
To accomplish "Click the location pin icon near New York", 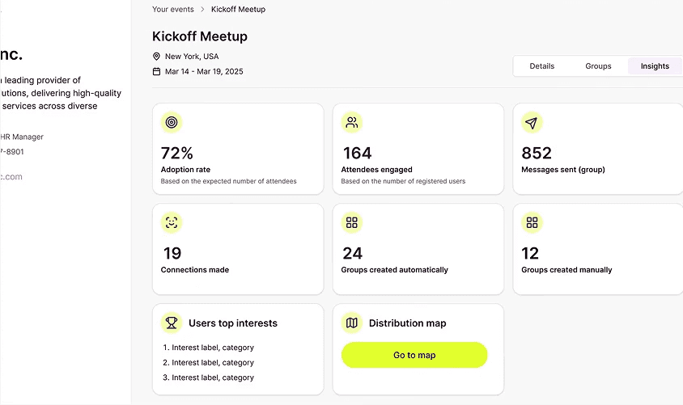I will (156, 56).
